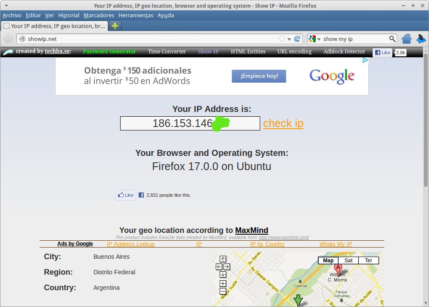Click the Google logo in the ad
The image size is (429, 307).
[332, 76]
